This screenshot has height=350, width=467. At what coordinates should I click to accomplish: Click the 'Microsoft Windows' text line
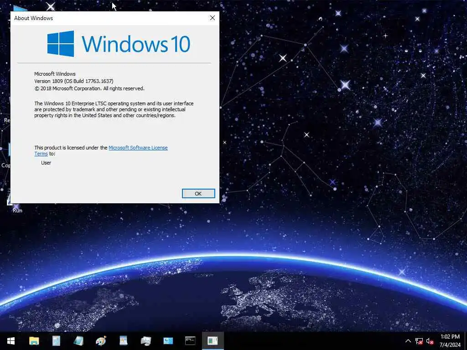[x=55, y=74]
